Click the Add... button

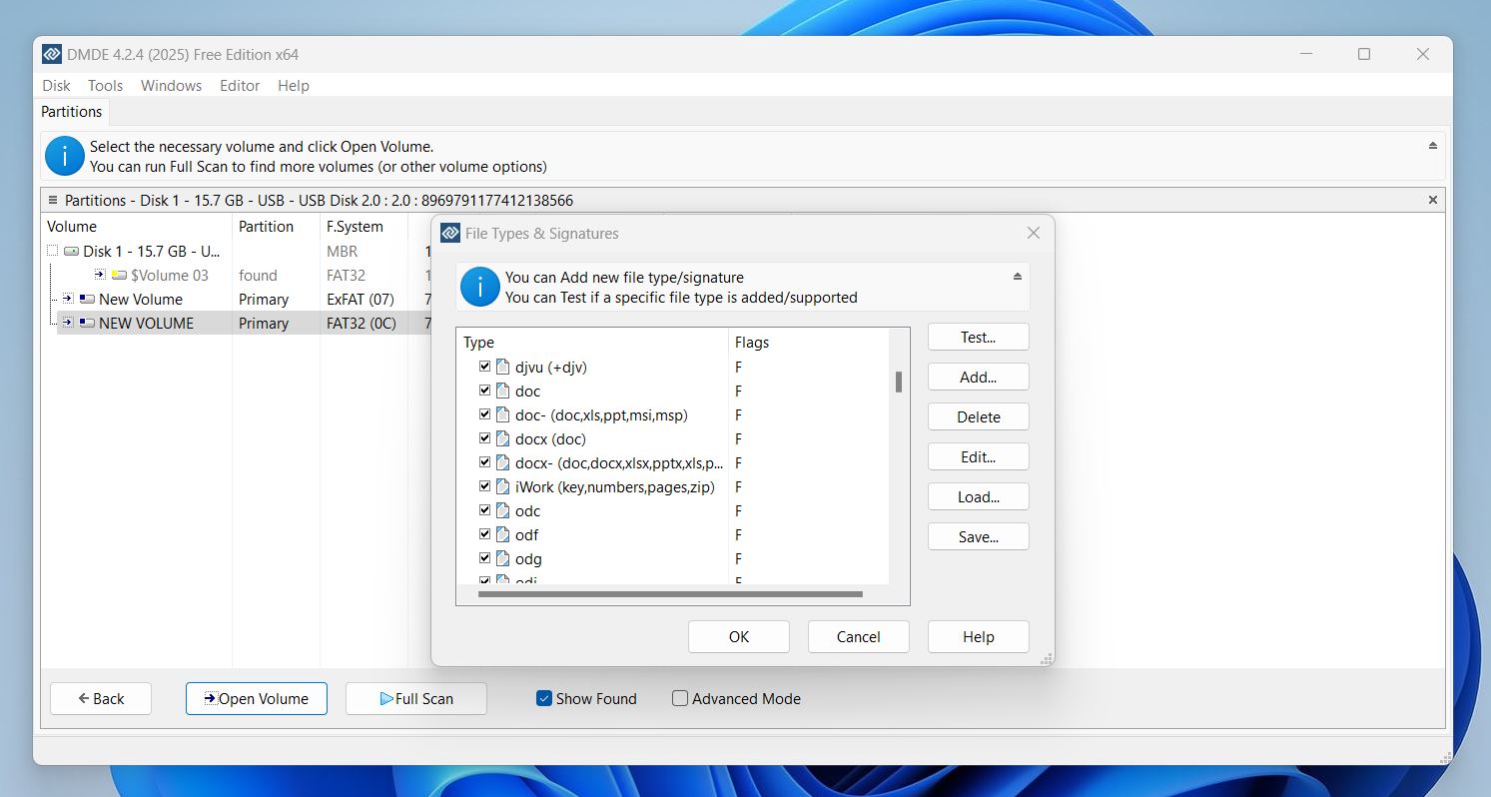click(978, 377)
